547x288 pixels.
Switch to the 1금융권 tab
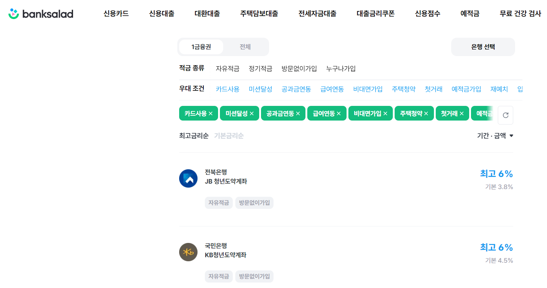[x=201, y=47]
